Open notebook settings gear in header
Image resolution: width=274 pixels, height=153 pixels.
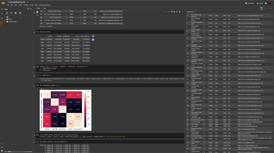click(266, 3)
